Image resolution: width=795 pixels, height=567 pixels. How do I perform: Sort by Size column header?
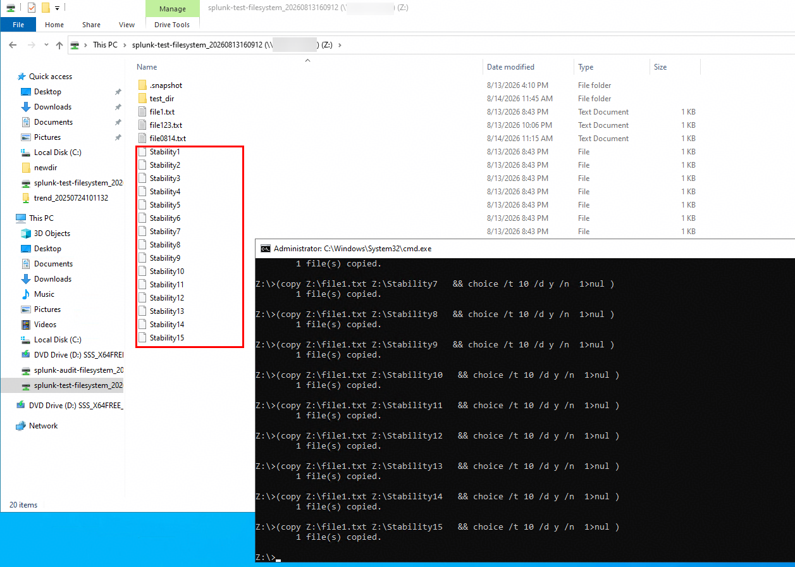pos(660,67)
